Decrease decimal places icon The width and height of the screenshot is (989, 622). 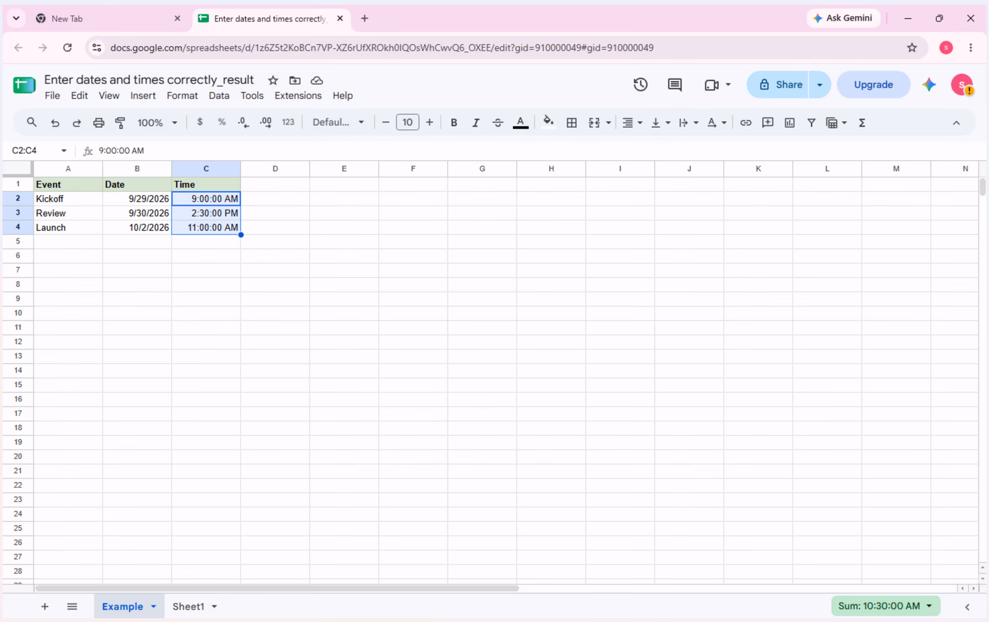pyautogui.click(x=244, y=122)
